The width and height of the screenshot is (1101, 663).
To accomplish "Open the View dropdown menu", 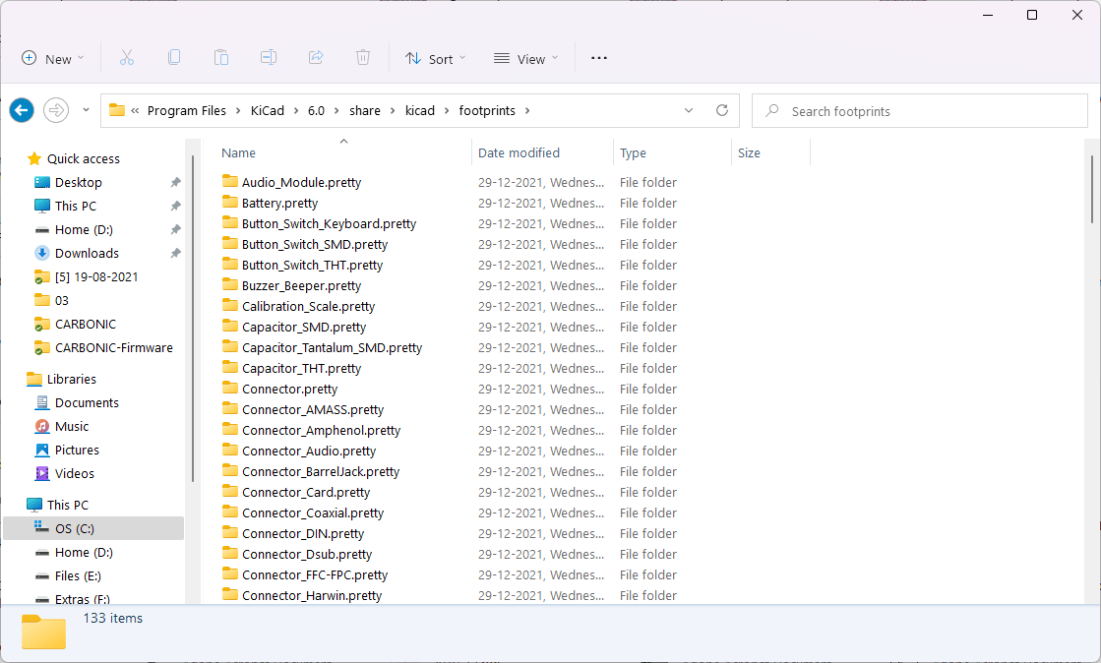I will pyautogui.click(x=526, y=59).
